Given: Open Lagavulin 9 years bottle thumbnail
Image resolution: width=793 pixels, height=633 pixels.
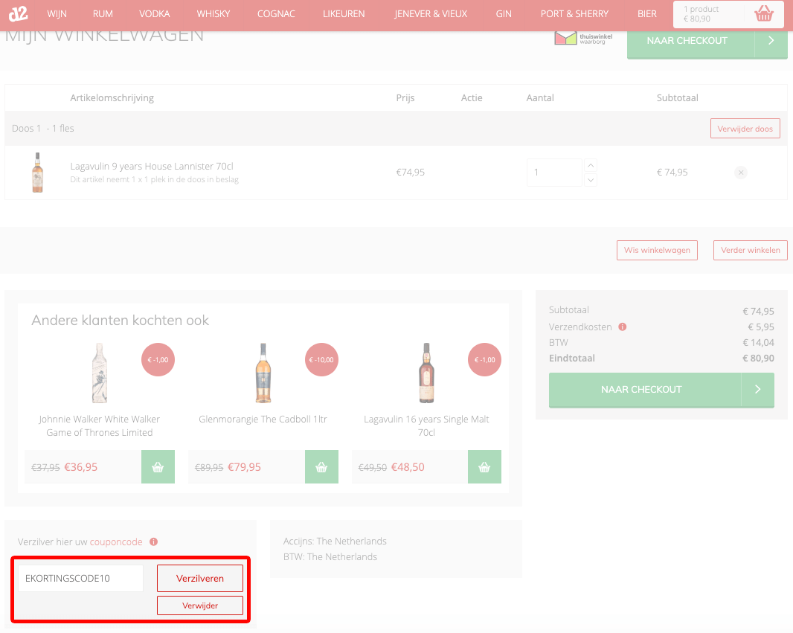Looking at the screenshot, I should 37,173.
